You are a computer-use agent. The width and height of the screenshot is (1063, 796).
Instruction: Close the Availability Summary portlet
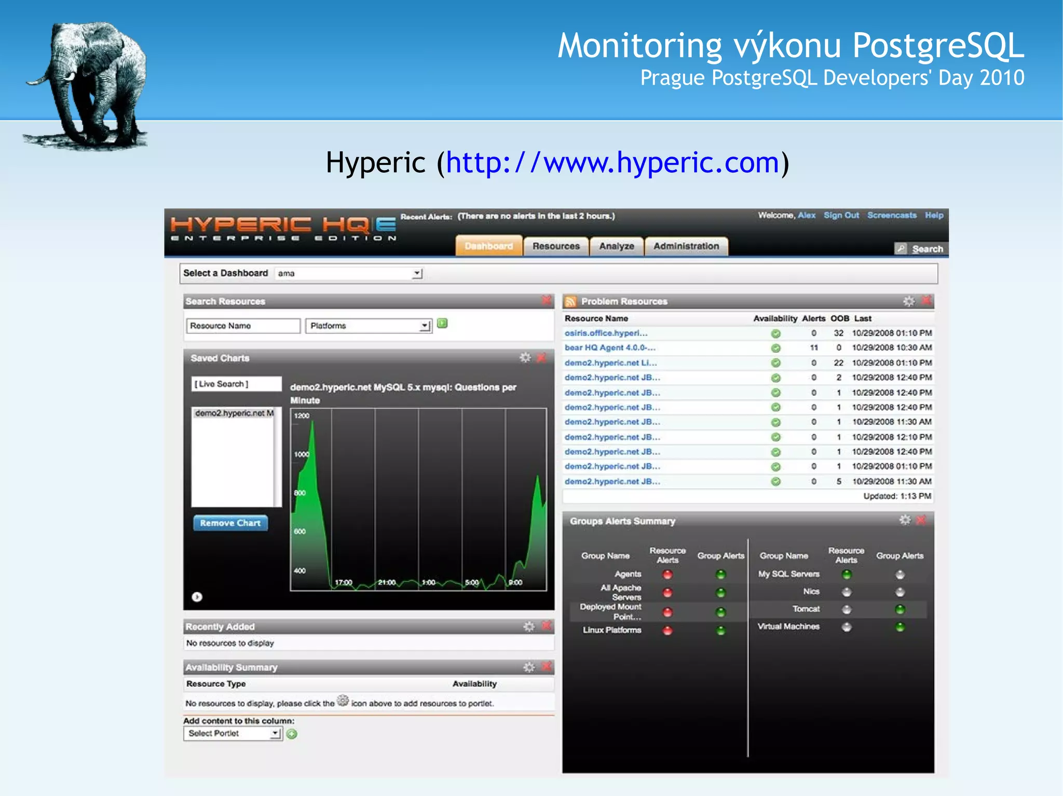click(x=547, y=667)
